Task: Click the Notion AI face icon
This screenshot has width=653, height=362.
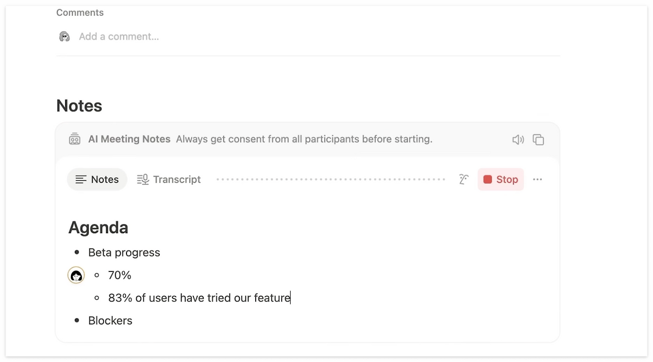Action: click(463, 179)
